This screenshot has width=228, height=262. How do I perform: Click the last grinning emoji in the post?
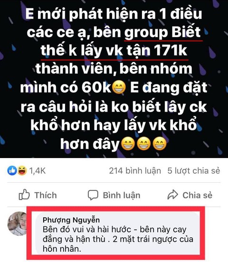(x=160, y=143)
